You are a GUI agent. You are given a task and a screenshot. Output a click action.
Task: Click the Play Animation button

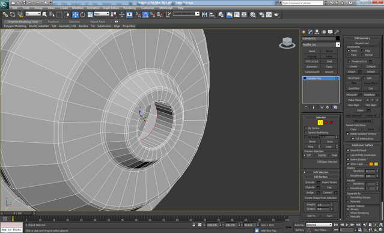(347, 225)
